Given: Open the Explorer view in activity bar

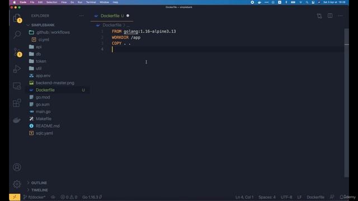Looking at the screenshot, I should [17, 18].
